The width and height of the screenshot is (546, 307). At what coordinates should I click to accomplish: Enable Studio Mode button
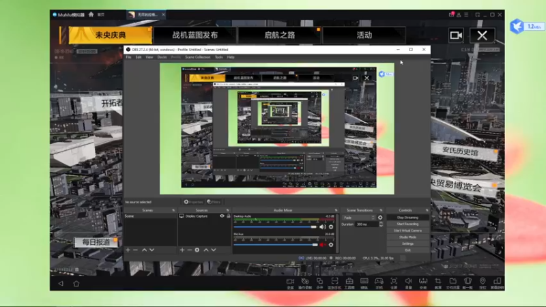pos(407,237)
